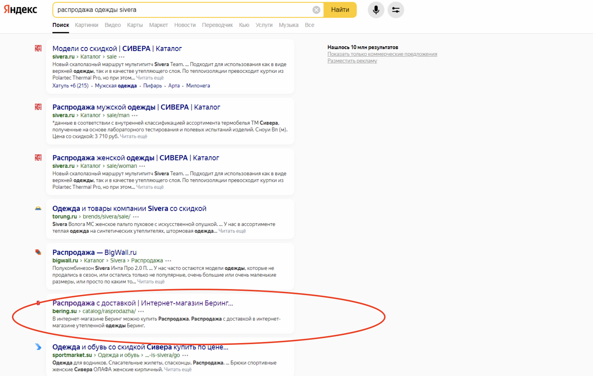This screenshot has height=376, width=593.
Task: Click 'Показать только коммерческие предложения' link
Action: pyautogui.click(x=382, y=54)
